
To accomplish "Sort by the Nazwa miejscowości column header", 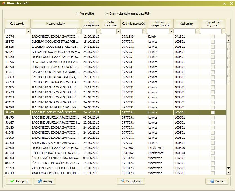I will click(160, 24).
